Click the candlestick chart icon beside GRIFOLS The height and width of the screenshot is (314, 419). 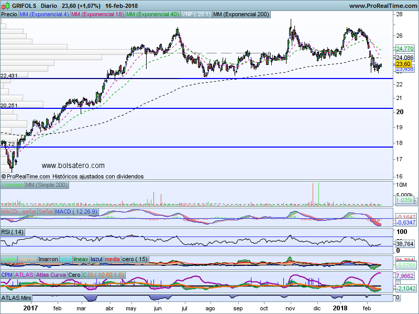coord(5,5)
